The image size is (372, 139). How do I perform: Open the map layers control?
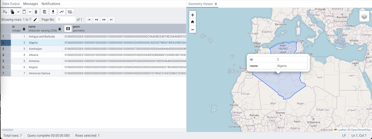click(364, 16)
